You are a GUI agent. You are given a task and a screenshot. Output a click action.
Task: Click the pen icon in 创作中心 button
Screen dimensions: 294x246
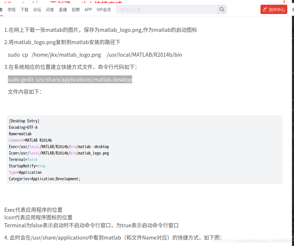[x=265, y=9]
